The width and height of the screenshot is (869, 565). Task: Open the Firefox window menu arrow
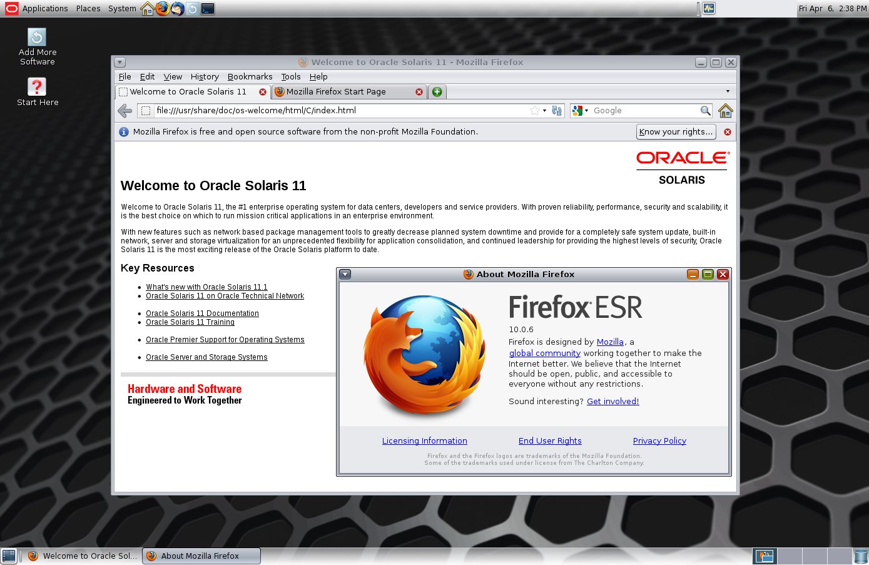pyautogui.click(x=120, y=63)
